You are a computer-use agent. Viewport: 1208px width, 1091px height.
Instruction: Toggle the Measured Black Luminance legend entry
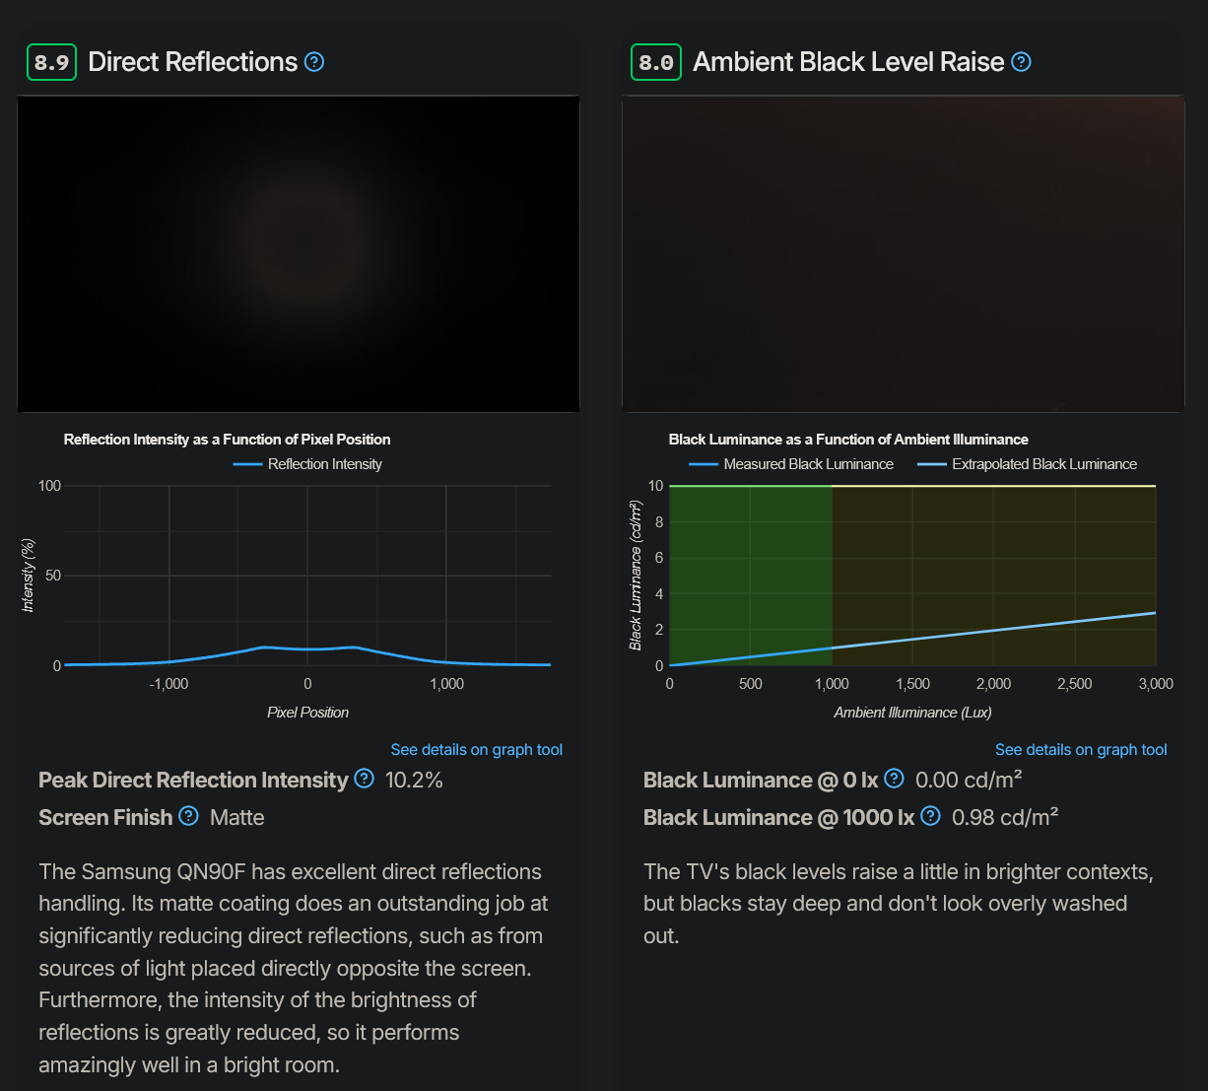[791, 464]
